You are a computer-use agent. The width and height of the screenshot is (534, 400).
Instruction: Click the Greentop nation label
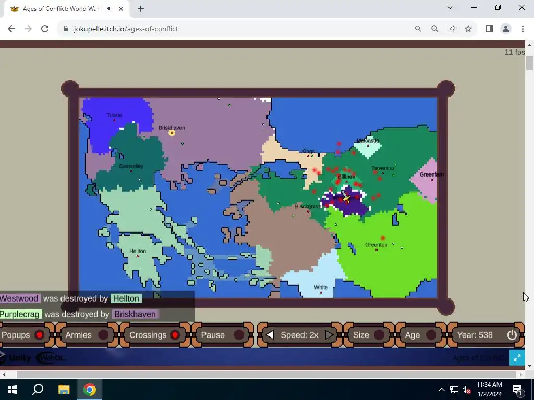(x=376, y=245)
